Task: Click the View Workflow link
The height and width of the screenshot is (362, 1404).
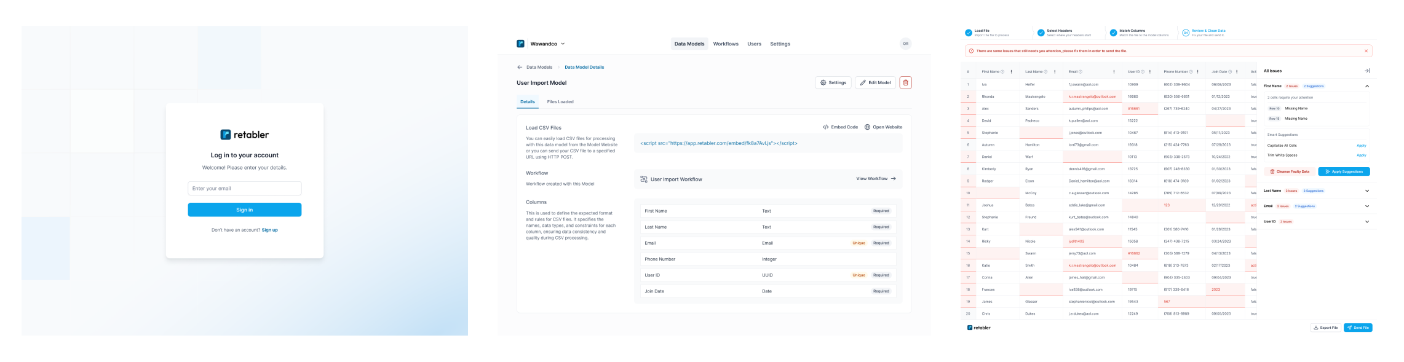Action: click(876, 179)
